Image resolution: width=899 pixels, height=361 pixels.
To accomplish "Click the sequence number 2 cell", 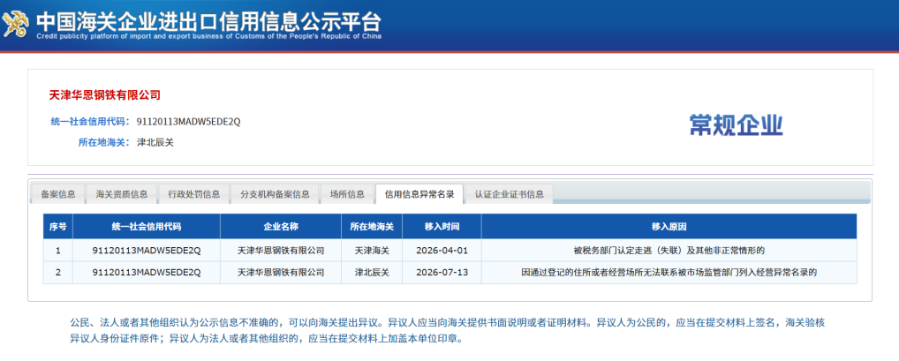I will coord(58,272).
